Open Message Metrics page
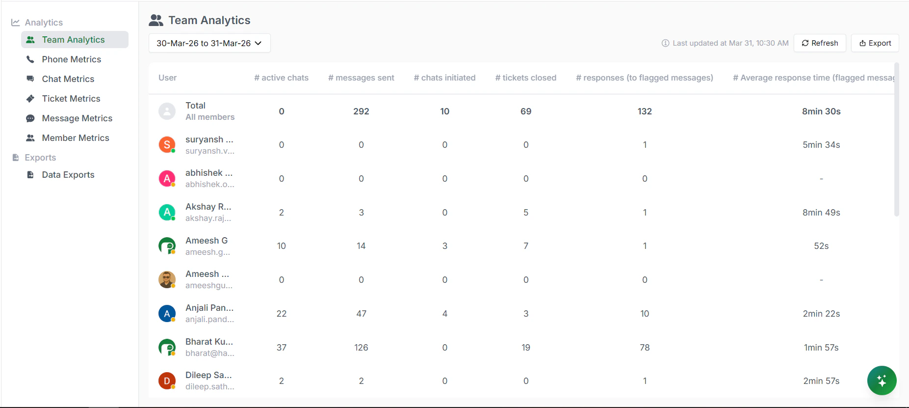 pos(77,118)
